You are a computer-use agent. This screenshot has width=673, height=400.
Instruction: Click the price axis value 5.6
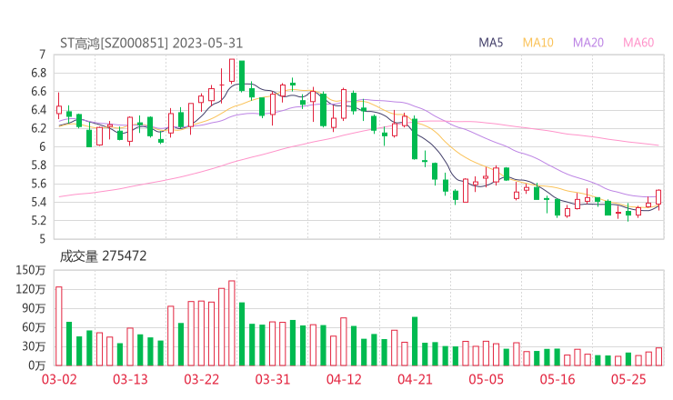tap(38, 184)
